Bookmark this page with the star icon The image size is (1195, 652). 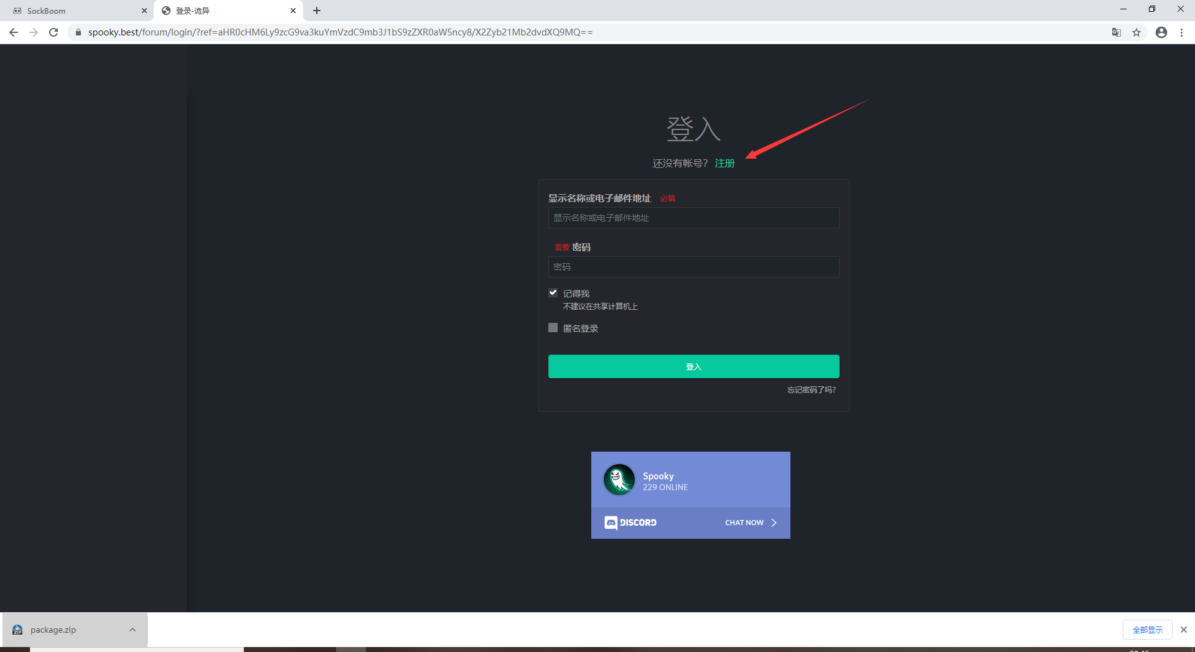tap(1136, 32)
